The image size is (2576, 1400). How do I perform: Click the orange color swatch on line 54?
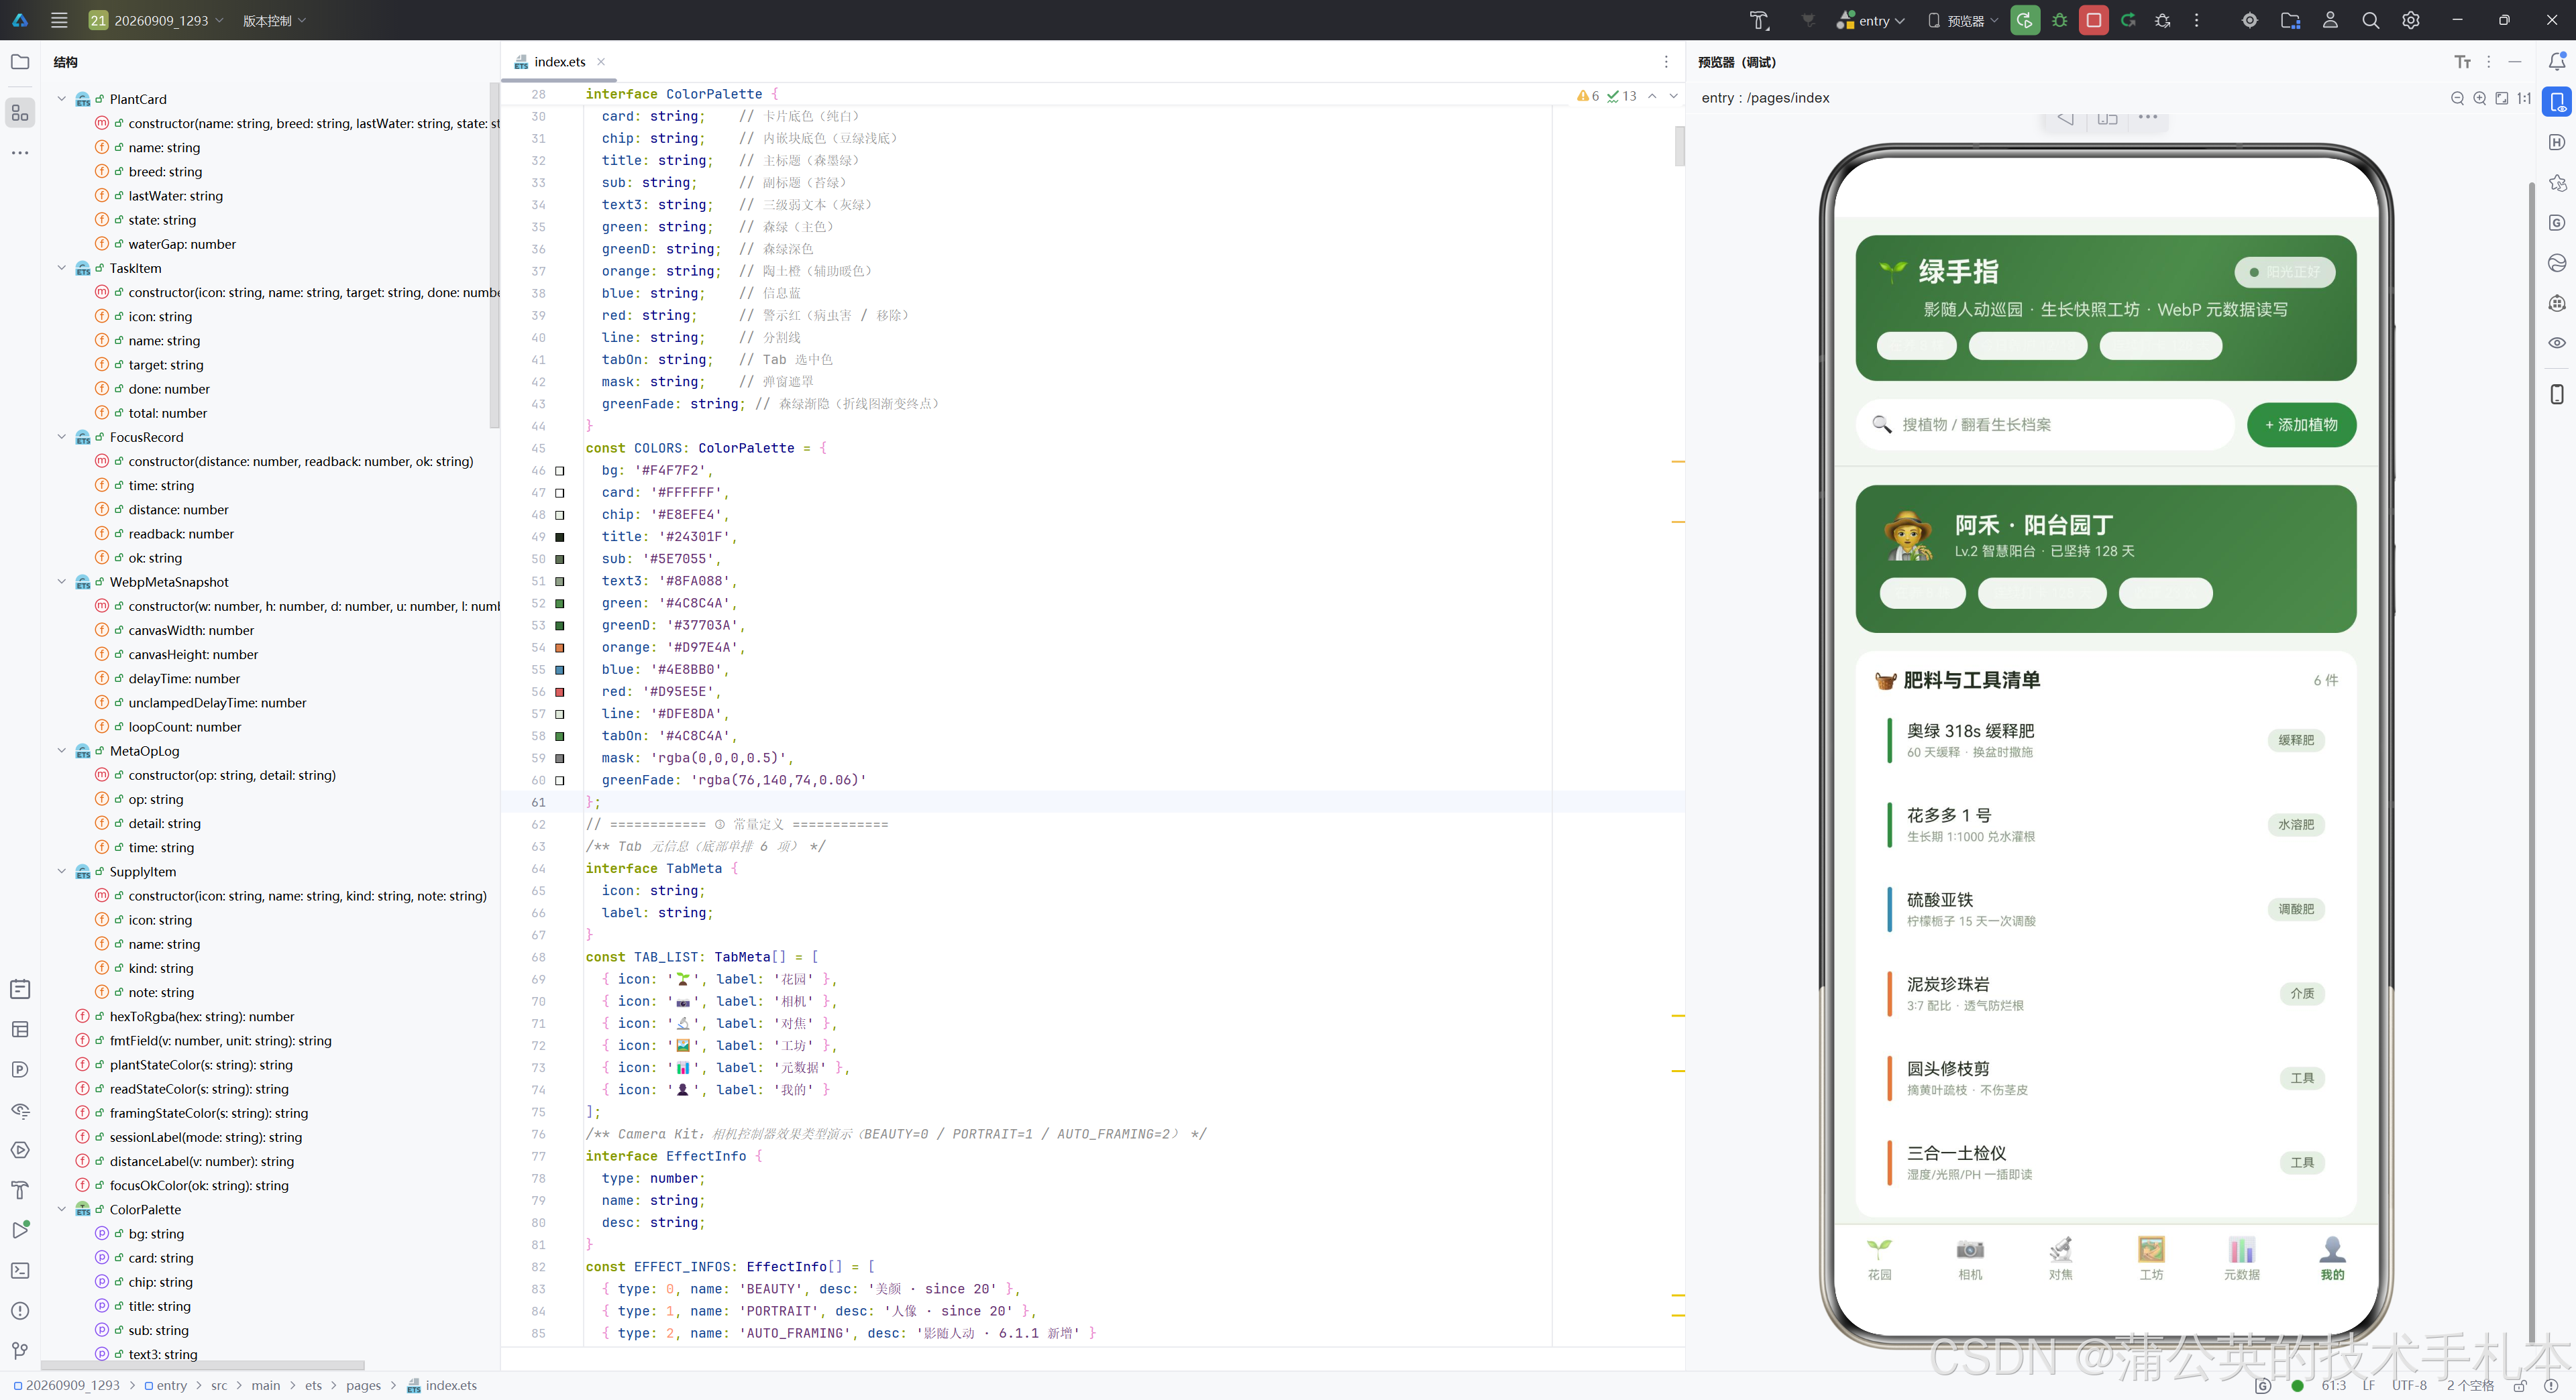tap(560, 648)
